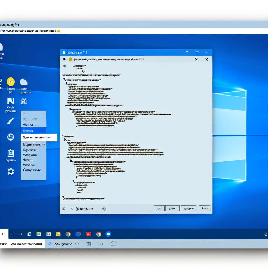Toggle the small square icon in dialog footer
This screenshot has height=268, width=268.
click(64, 209)
